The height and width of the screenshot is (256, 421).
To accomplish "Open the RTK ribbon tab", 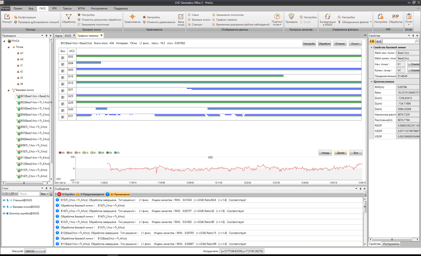I will pos(54,8).
